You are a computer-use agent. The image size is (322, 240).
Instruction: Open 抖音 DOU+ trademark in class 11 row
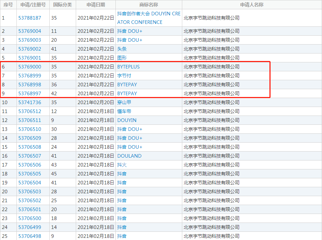click(x=130, y=31)
